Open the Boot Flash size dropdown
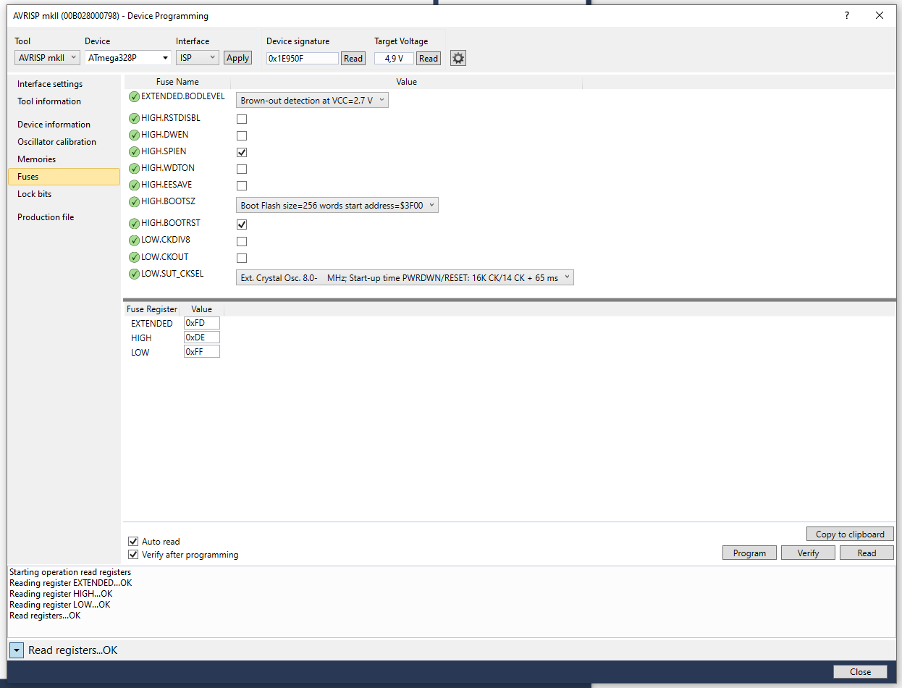This screenshot has width=902, height=688. coord(337,206)
